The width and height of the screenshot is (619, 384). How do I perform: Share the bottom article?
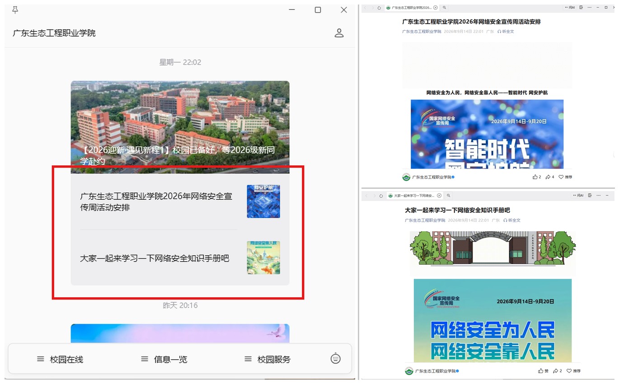pos(558,371)
